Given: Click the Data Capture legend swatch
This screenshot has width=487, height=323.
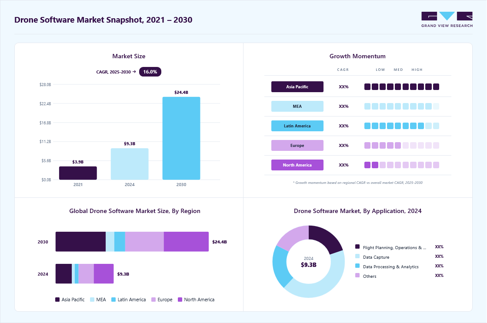Looking at the screenshot, I should [357, 256].
